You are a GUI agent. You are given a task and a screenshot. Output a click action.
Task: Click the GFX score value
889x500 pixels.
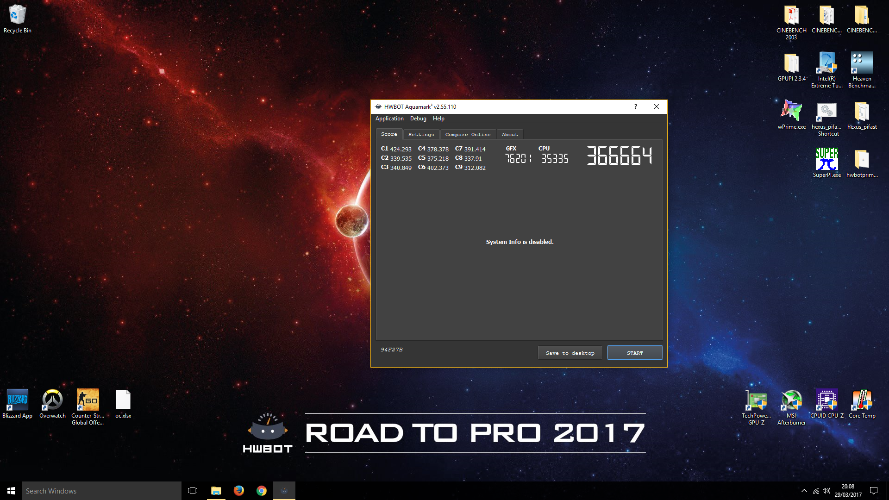tap(518, 158)
